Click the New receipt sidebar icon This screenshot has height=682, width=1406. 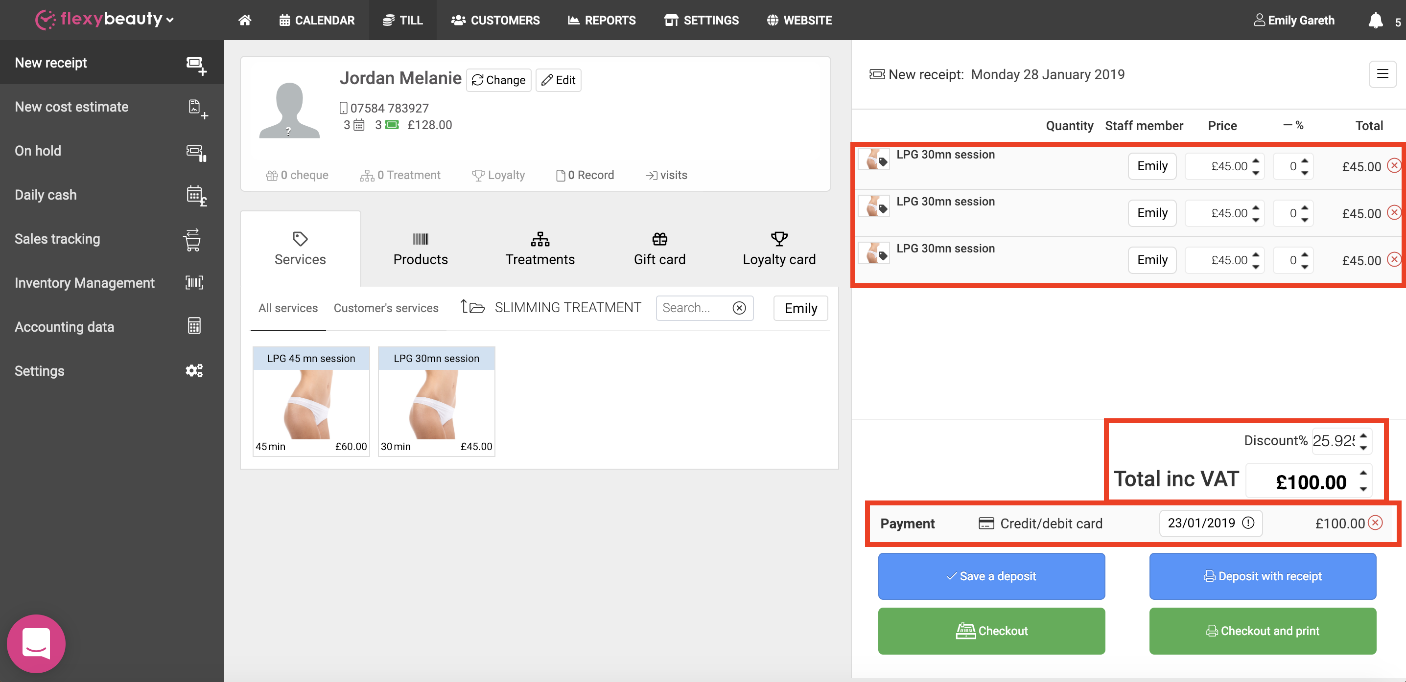tap(196, 65)
